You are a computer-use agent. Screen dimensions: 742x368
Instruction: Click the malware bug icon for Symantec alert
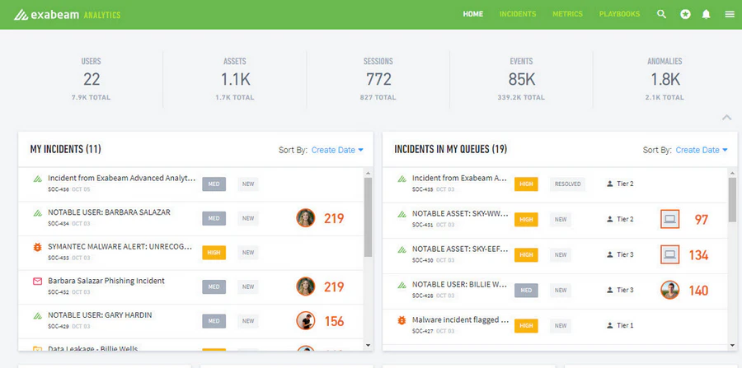(37, 247)
